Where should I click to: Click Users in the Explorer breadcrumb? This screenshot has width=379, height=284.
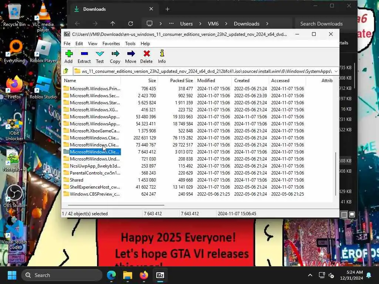(x=187, y=24)
